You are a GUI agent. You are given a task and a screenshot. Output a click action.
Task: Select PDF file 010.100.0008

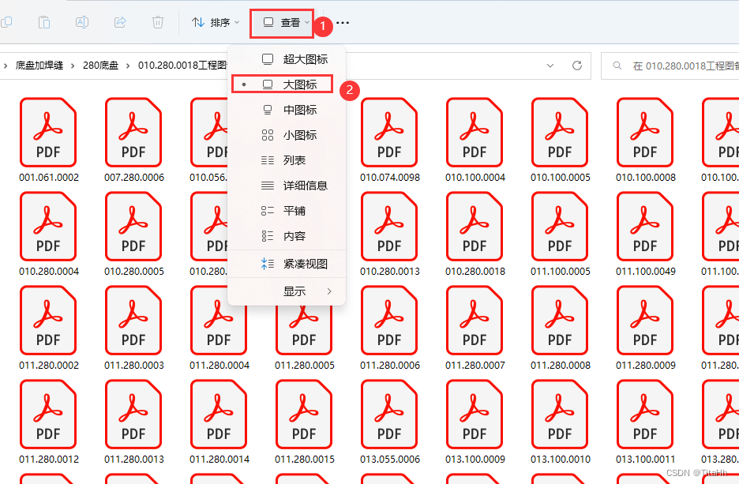click(x=646, y=140)
